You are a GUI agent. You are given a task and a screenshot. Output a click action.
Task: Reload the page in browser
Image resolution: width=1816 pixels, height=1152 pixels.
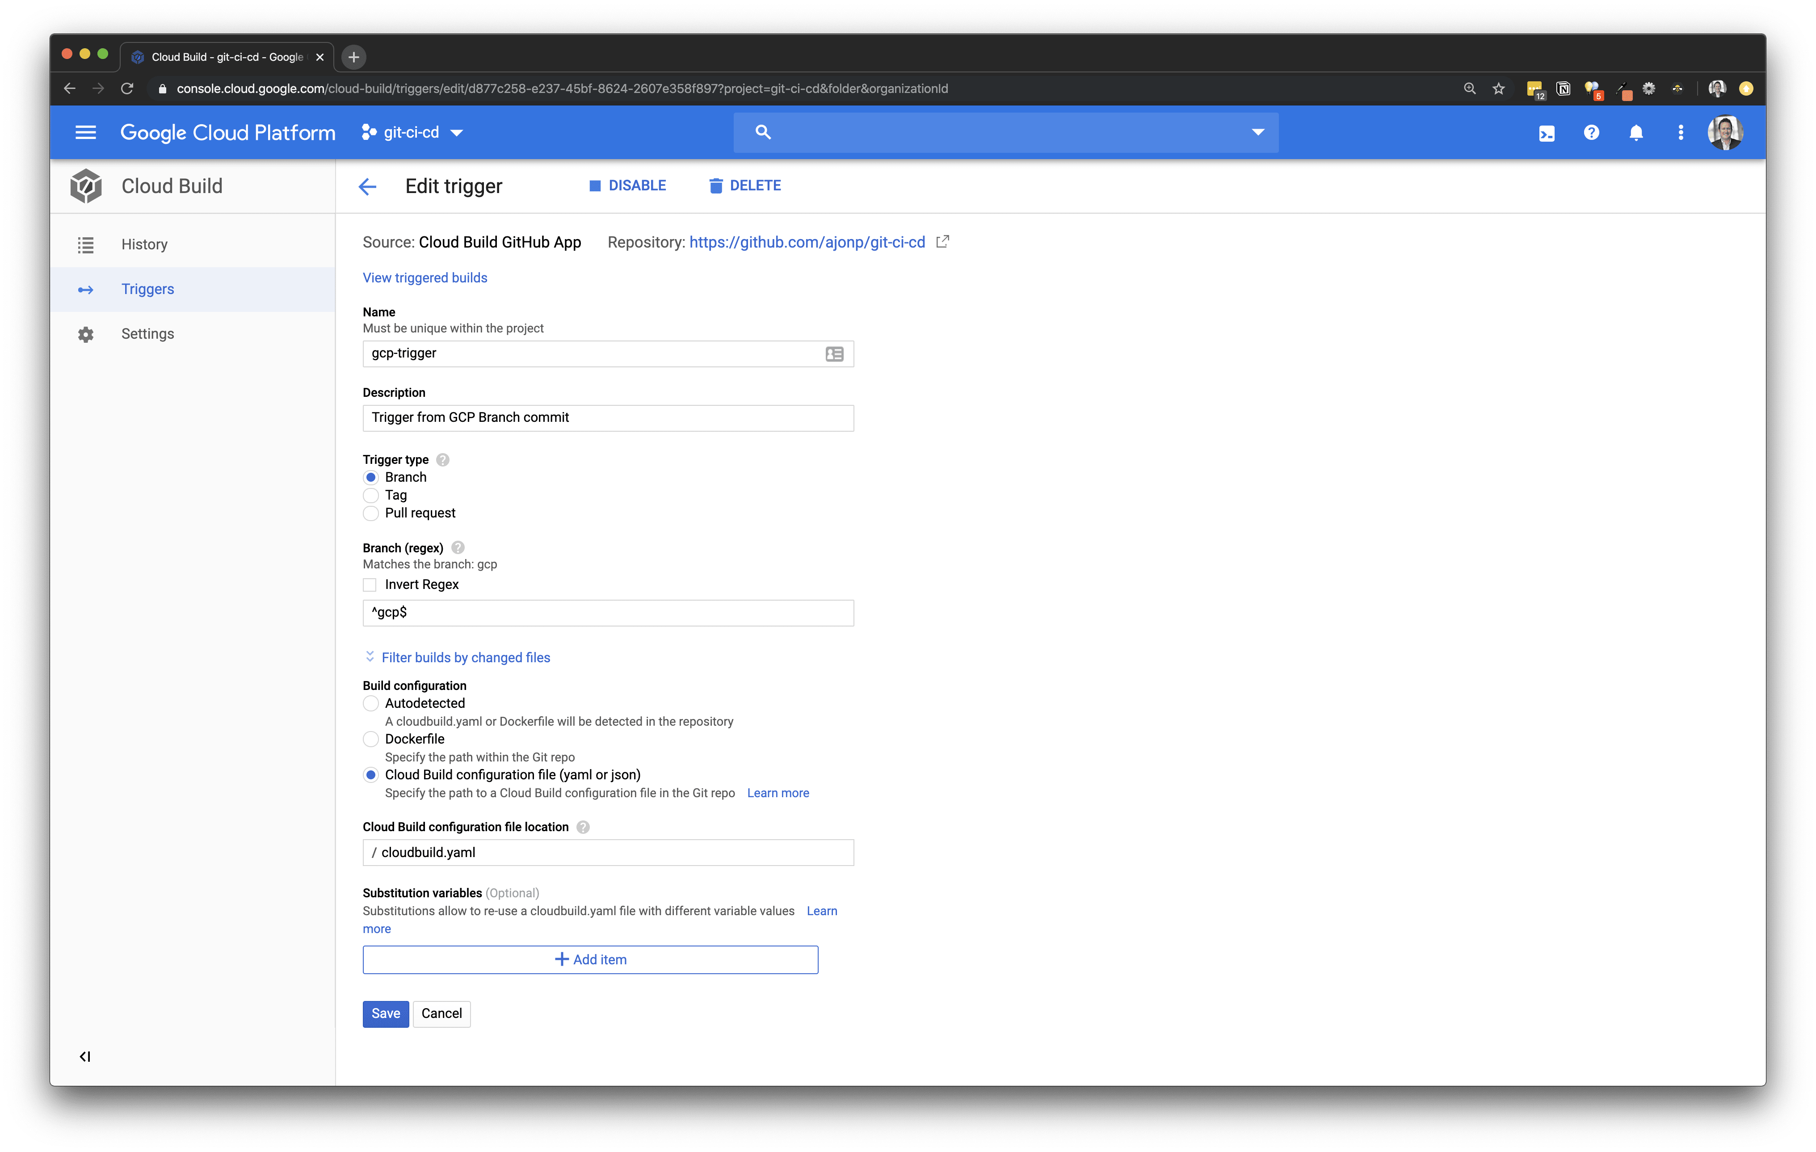127,89
